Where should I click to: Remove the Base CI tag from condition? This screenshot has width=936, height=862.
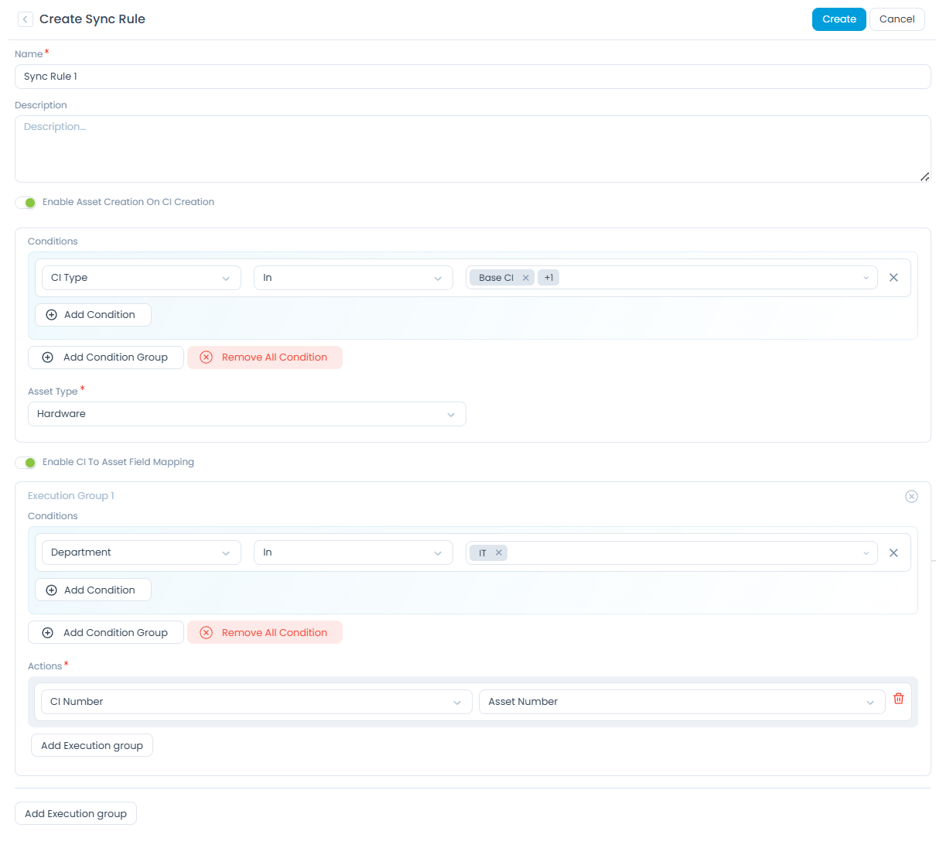click(x=525, y=278)
